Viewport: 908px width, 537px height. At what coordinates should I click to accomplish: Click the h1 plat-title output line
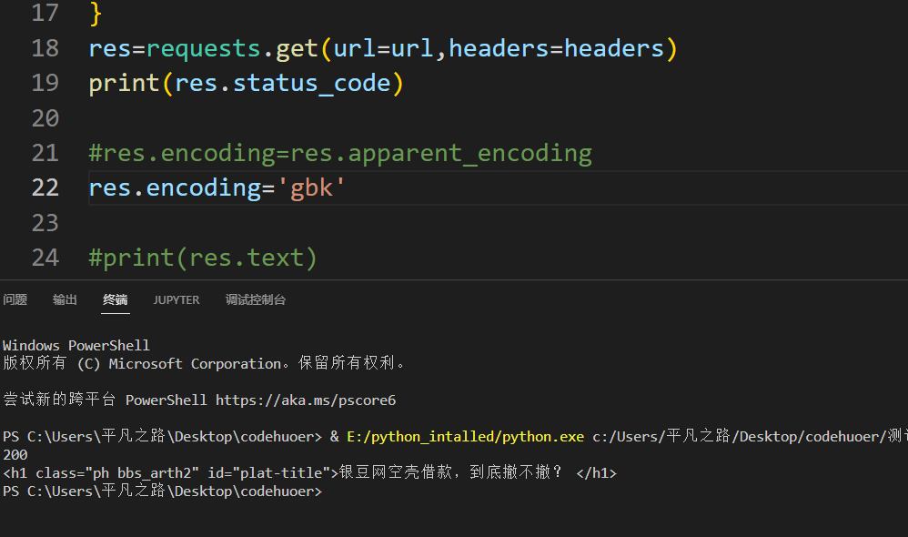click(x=309, y=473)
